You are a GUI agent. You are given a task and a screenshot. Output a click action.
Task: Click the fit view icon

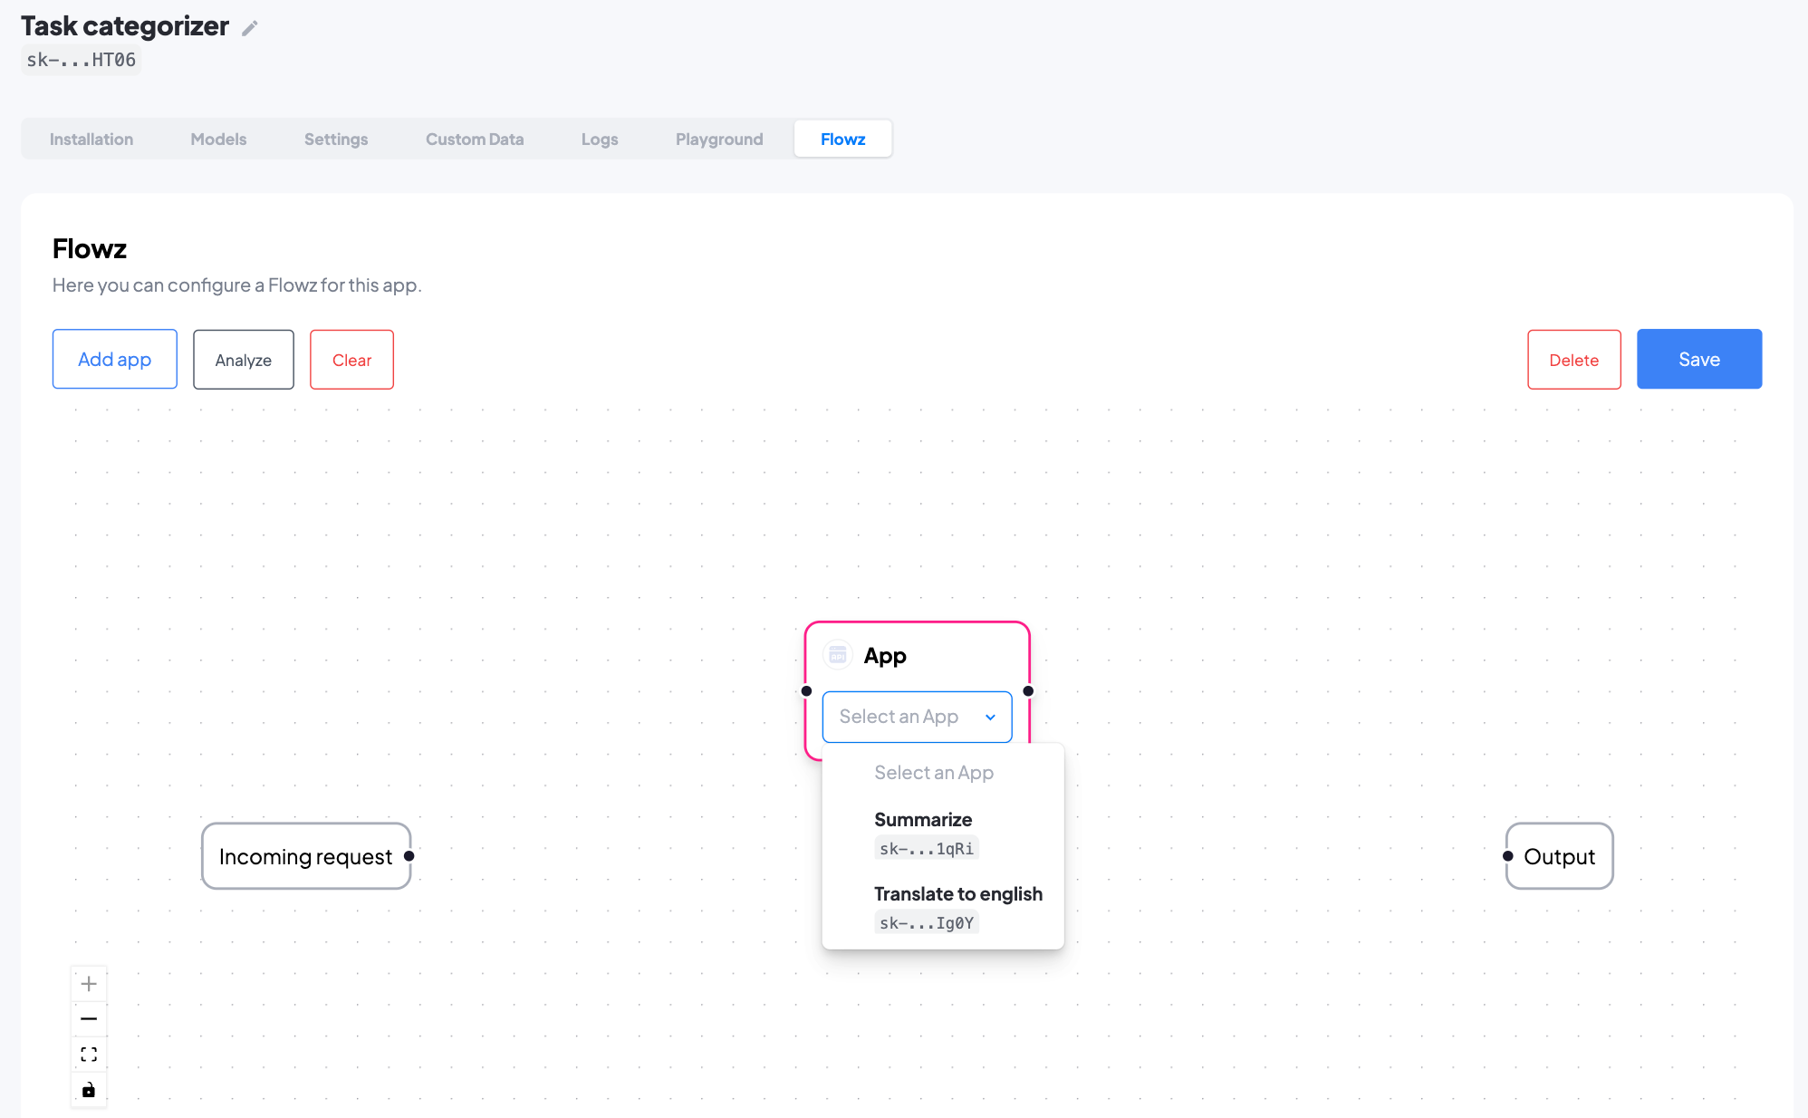point(89,1055)
